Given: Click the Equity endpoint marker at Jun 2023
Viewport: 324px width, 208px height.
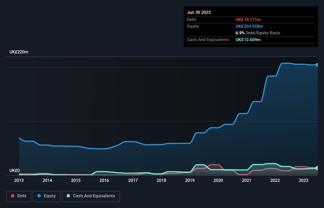Looking at the screenshot, I should point(317,65).
